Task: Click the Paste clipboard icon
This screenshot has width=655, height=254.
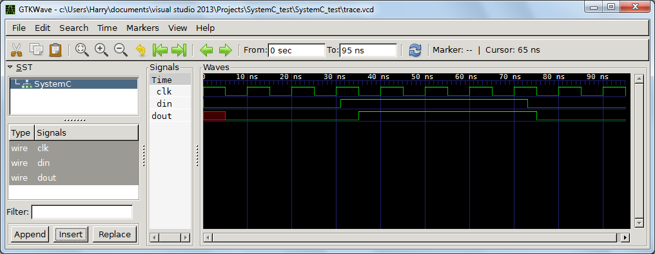Action: click(x=55, y=50)
